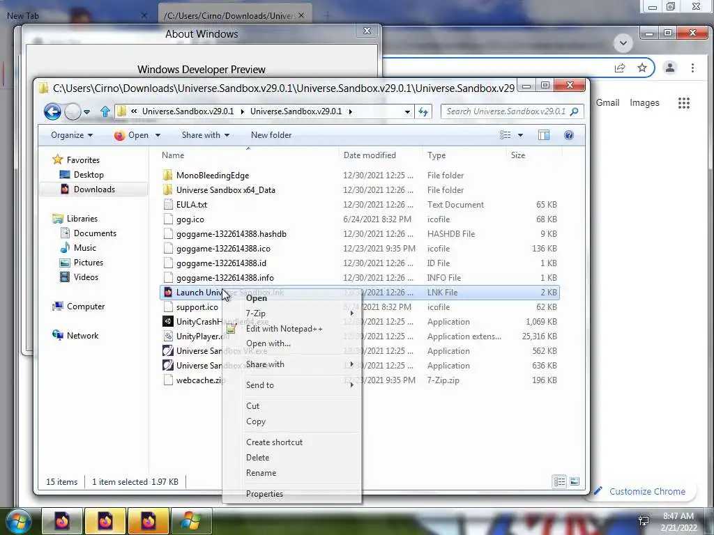Click Customize Chrome button
This screenshot has height=535, width=714.
[x=640, y=491]
